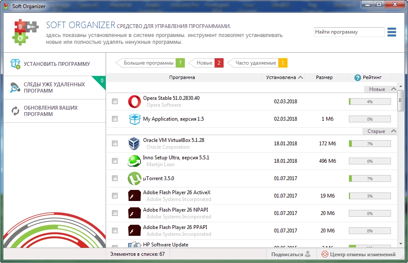Viewport: 408px width, 263px height.
Task: Click the Soft Organizer puzzle logo
Action: point(26,32)
